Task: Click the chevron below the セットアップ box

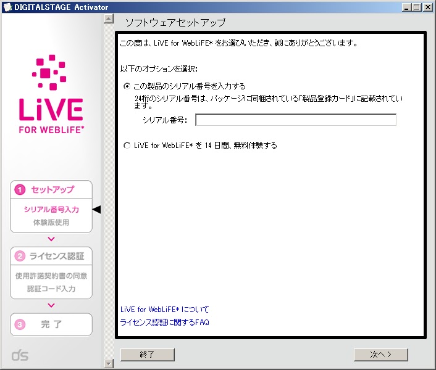Action: pyautogui.click(x=51, y=239)
